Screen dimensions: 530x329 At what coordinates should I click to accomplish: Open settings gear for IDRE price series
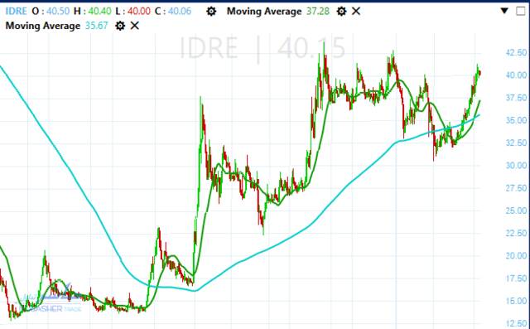coord(211,12)
